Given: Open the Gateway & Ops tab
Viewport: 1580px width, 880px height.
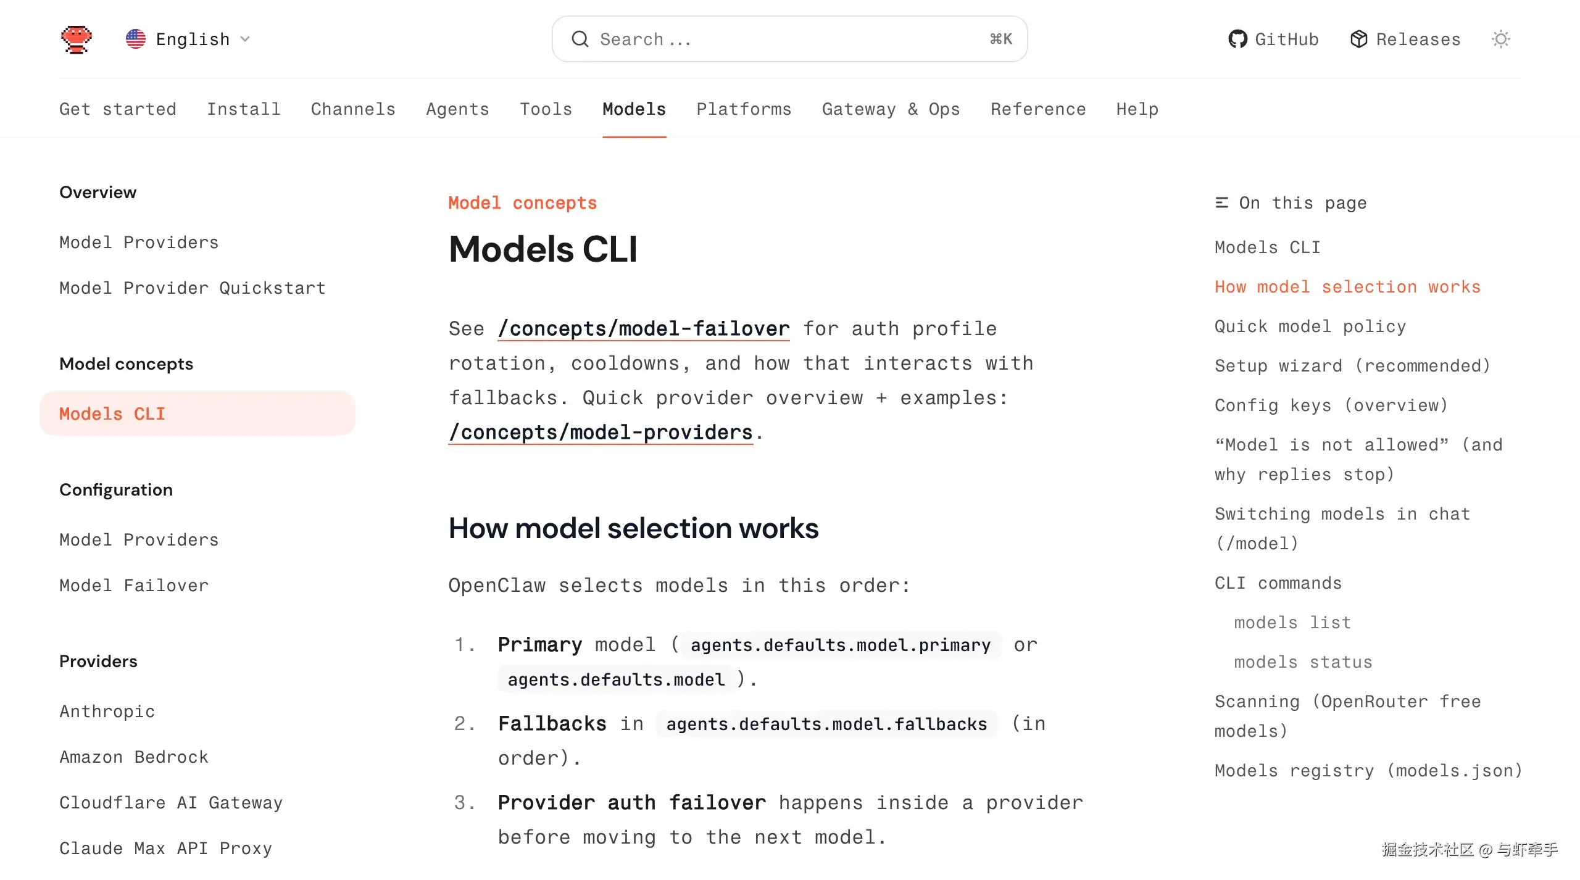Looking at the screenshot, I should click(x=891, y=109).
